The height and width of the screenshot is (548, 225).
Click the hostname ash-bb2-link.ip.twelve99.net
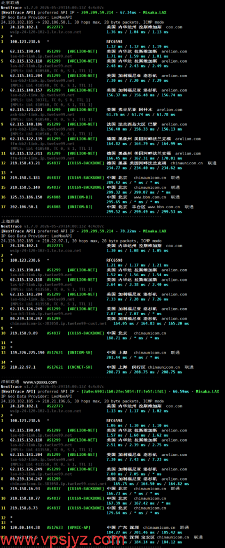(x=41, y=115)
